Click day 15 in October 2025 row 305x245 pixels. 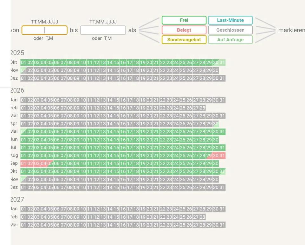[116, 63]
